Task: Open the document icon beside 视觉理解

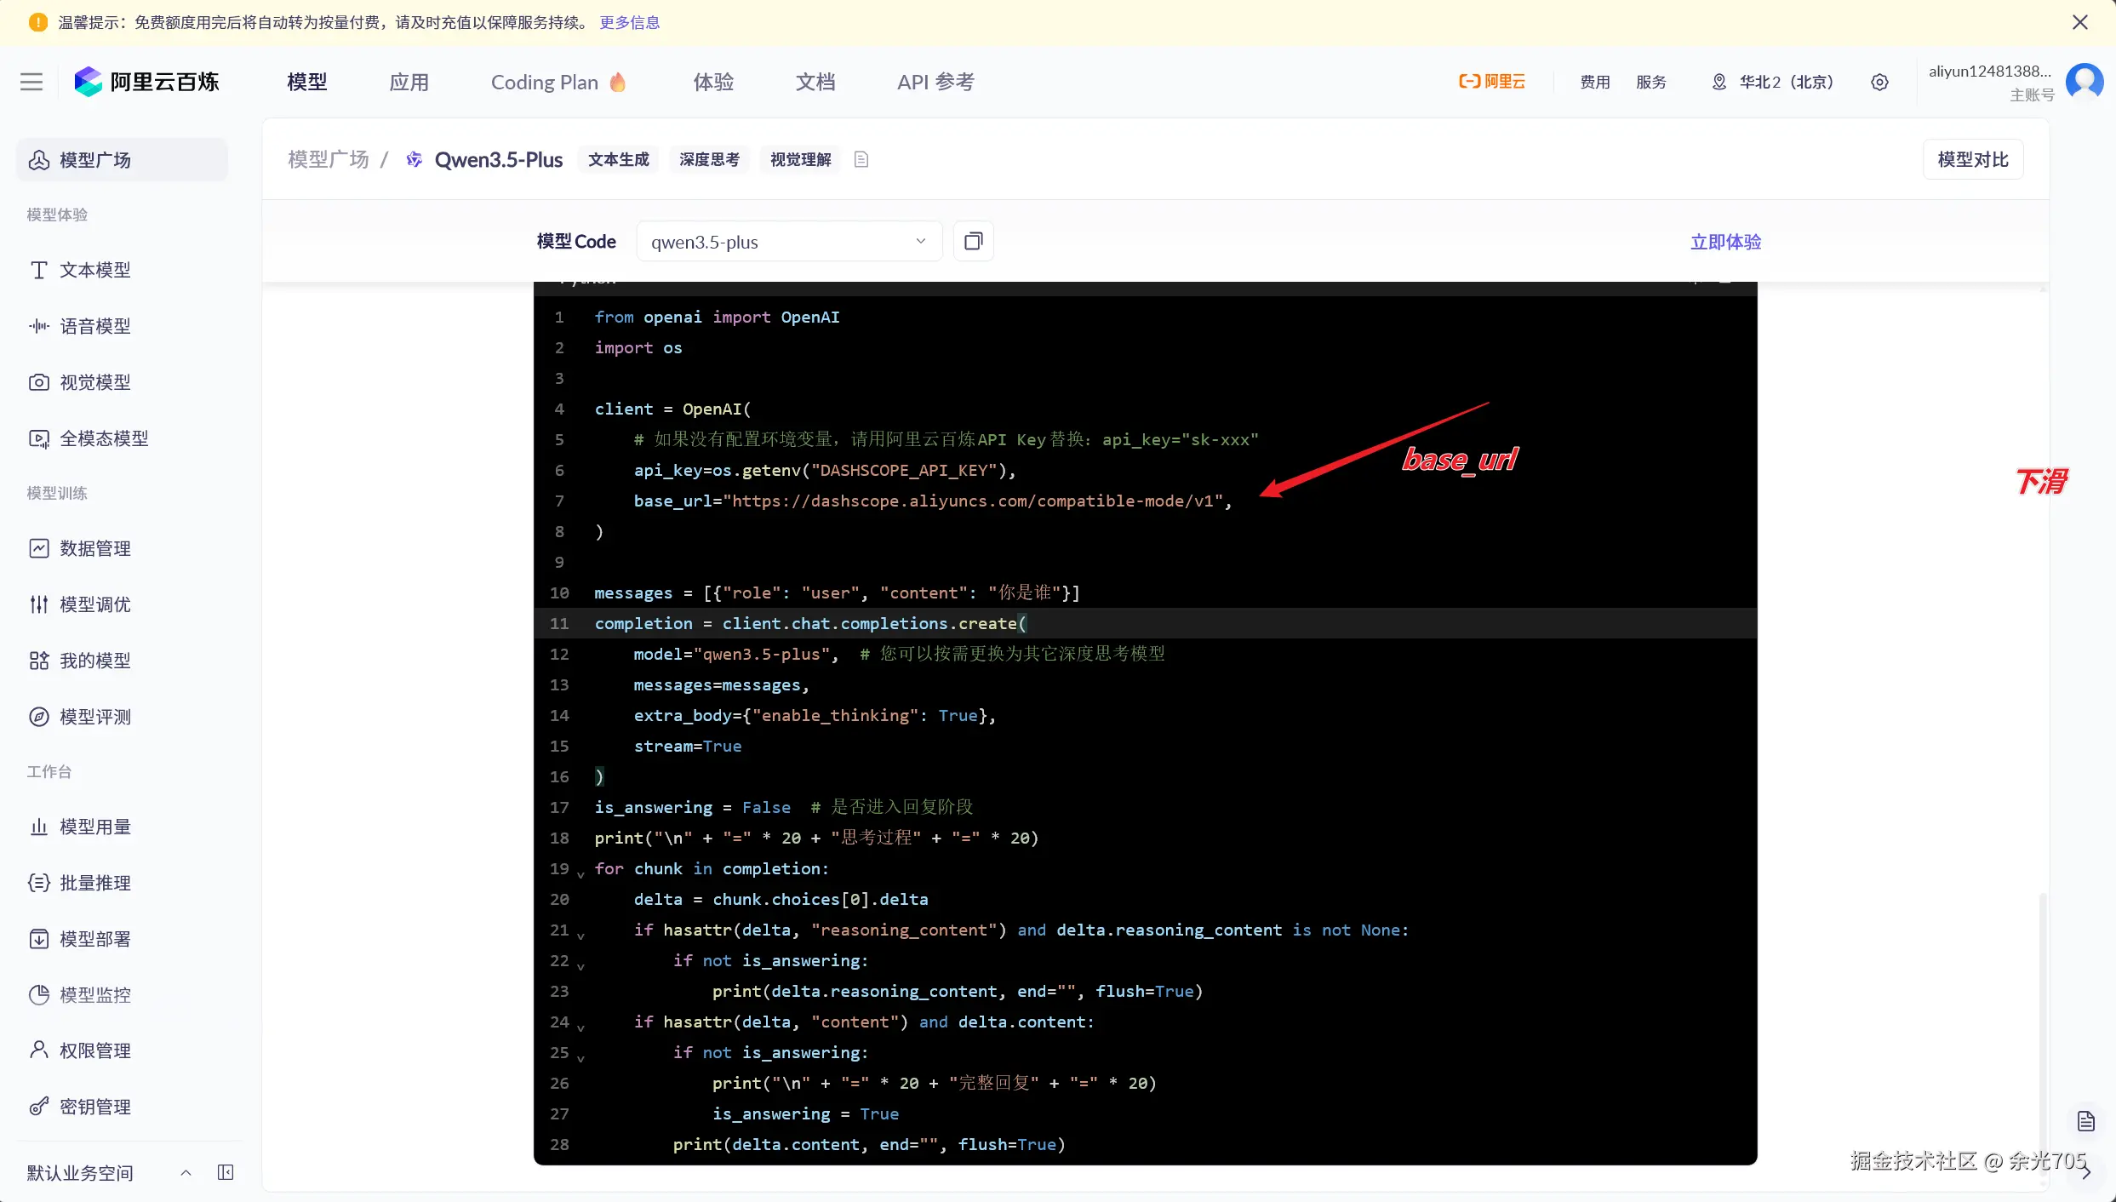Action: (861, 160)
